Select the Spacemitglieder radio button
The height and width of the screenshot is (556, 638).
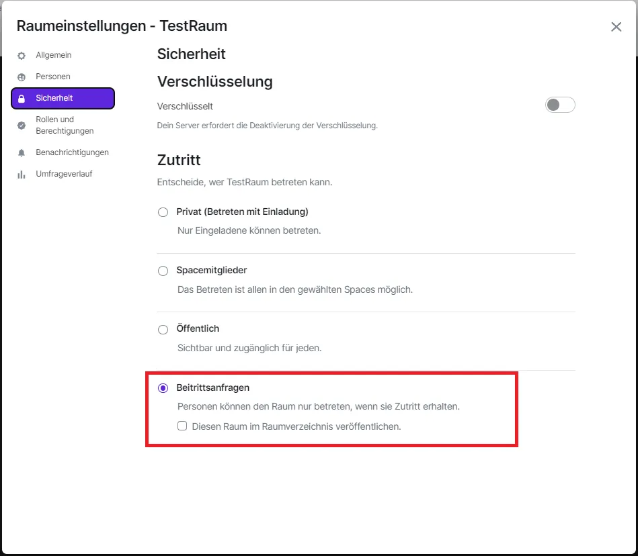click(x=163, y=271)
